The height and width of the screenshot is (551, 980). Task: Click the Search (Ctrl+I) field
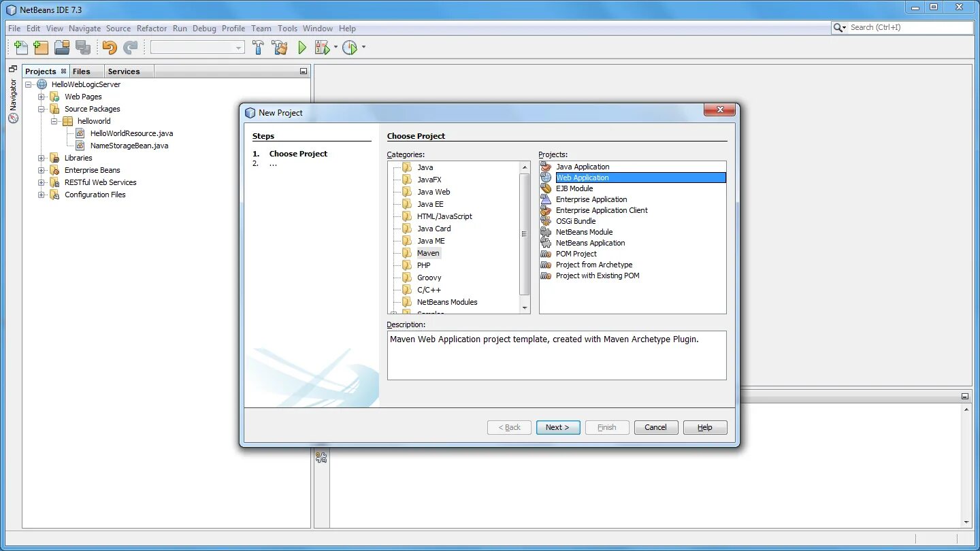[911, 27]
